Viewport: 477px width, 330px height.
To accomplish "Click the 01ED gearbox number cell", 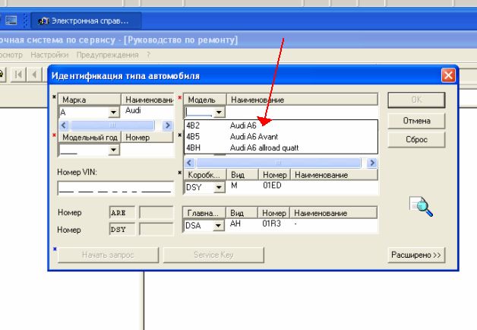I will point(272,186).
